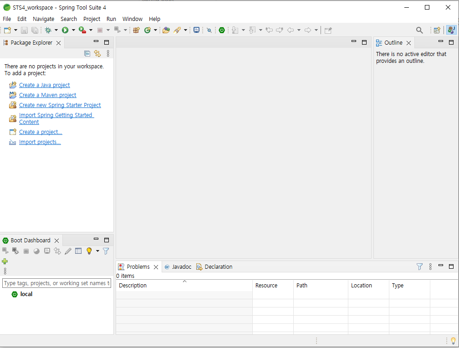
Task: Click the Create a Maven project link
Action: 48,95
